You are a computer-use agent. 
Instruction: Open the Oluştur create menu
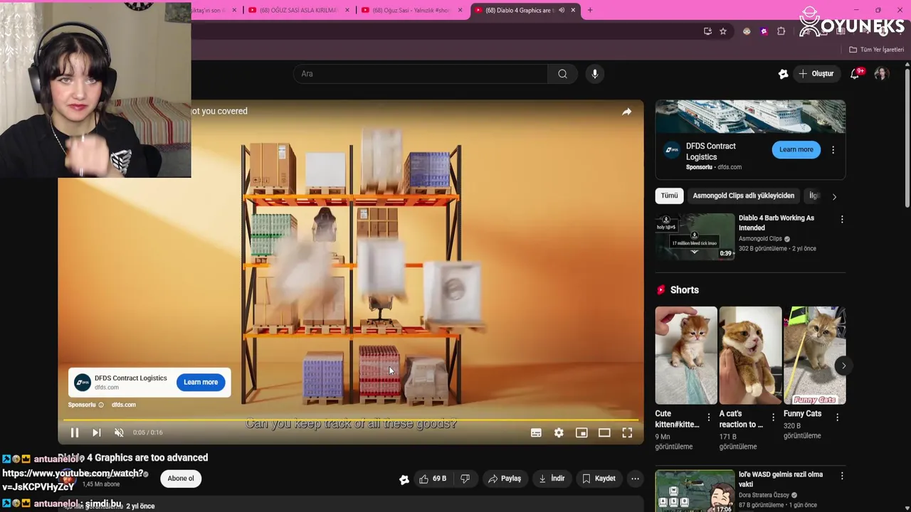(x=816, y=74)
